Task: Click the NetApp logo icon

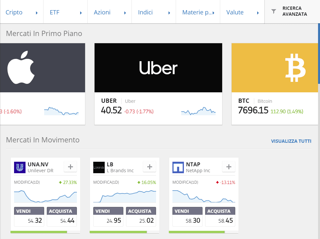Action: click(x=178, y=167)
